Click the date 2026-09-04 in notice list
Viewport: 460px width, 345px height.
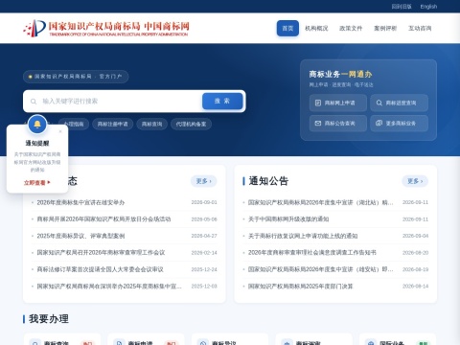coord(415,236)
